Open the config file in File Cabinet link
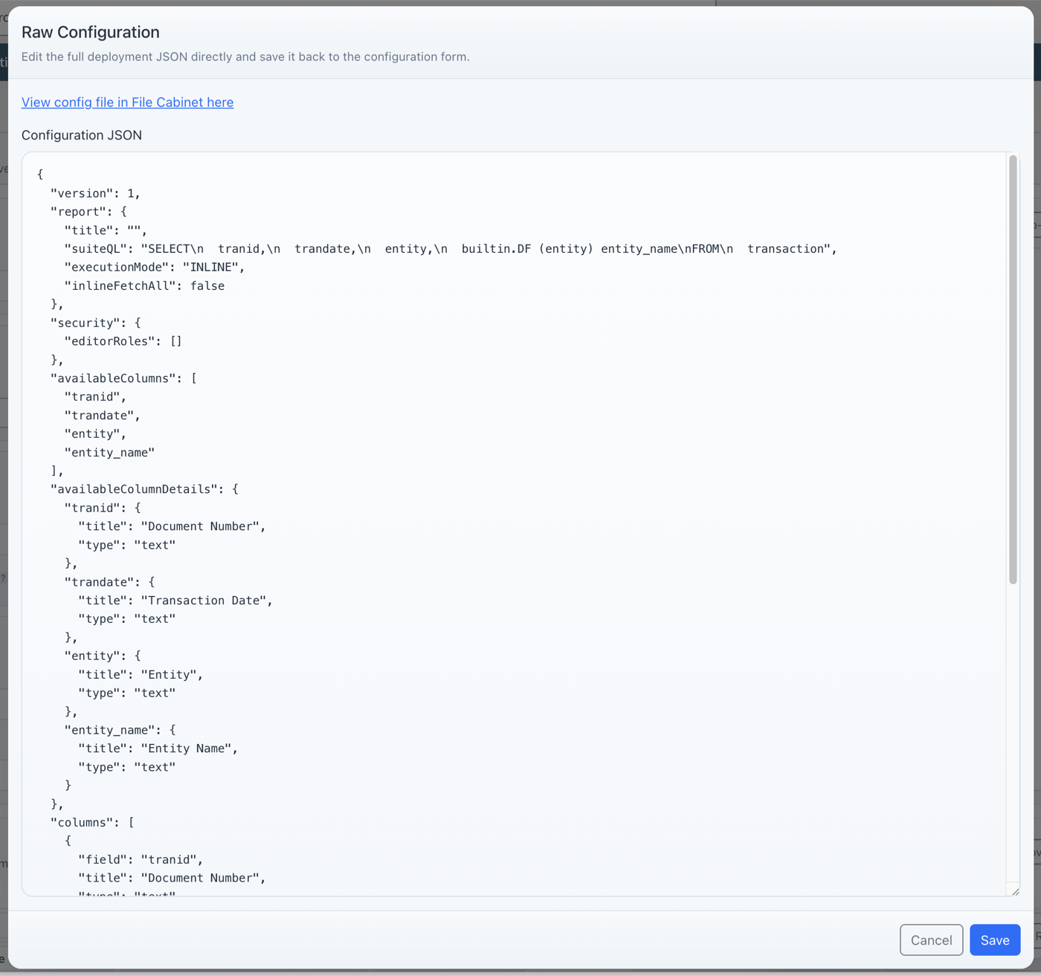 127,102
